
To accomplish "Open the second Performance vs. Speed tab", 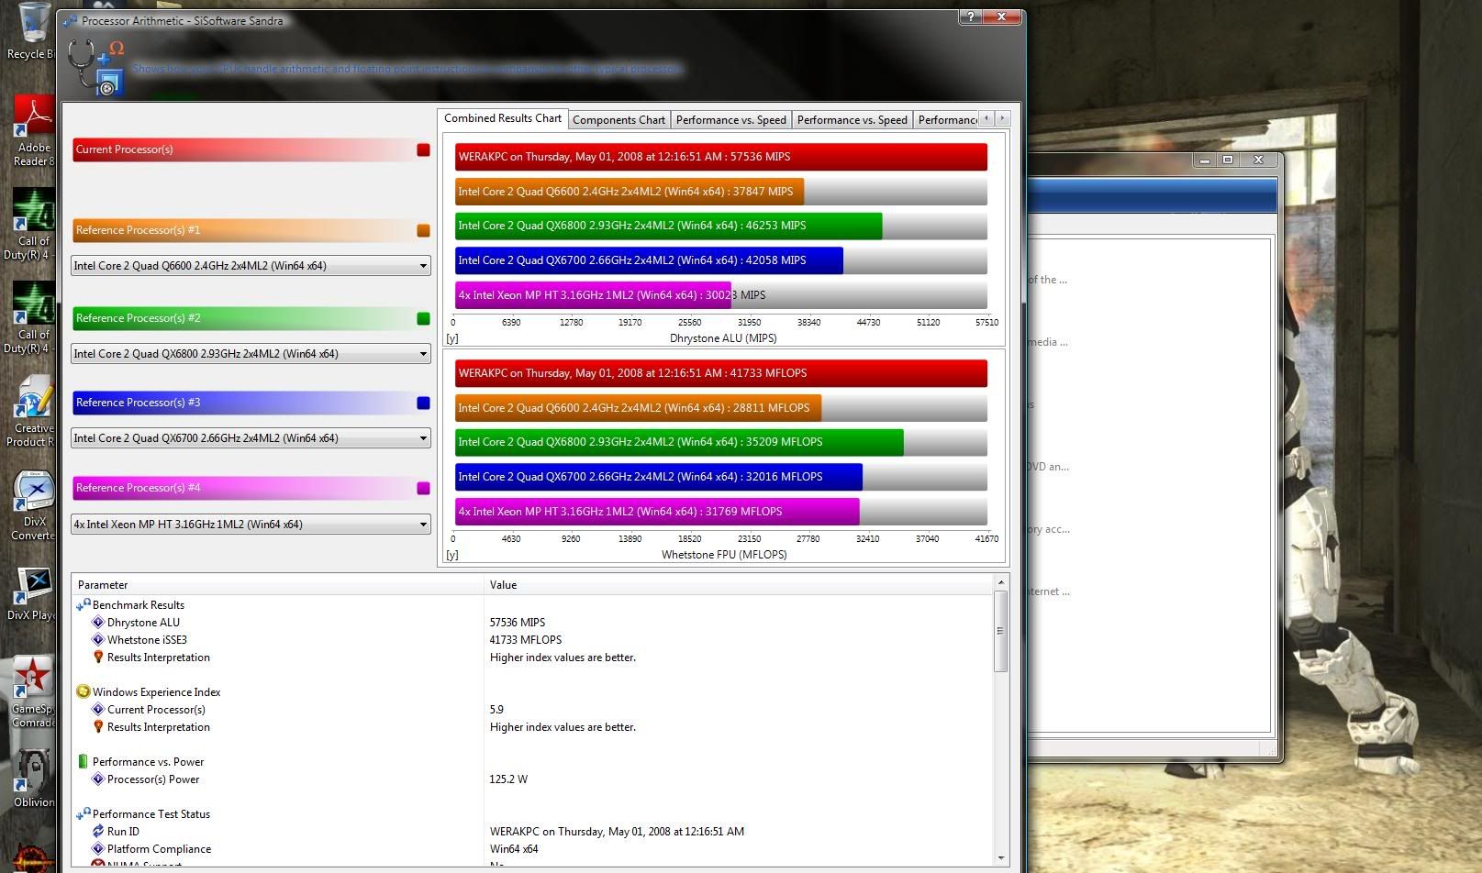I will click(x=852, y=120).
